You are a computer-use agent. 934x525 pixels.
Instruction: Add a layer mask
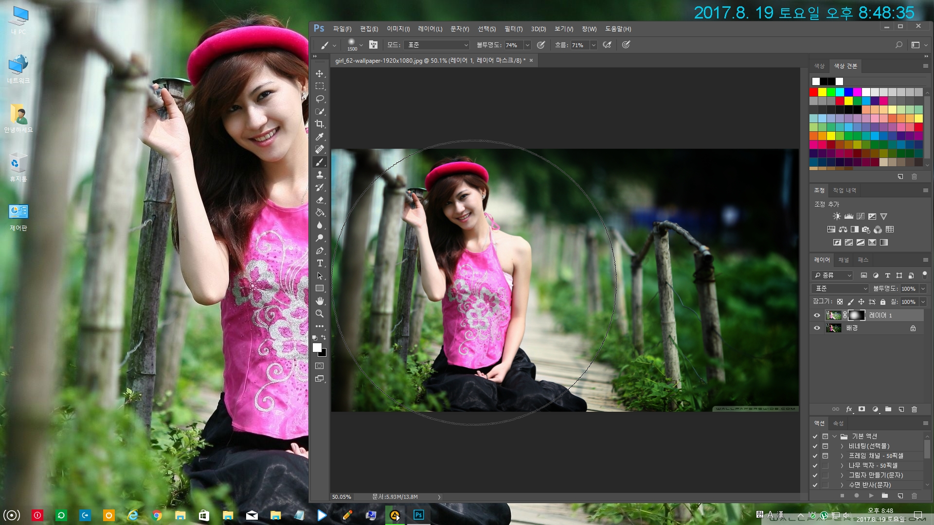862,409
